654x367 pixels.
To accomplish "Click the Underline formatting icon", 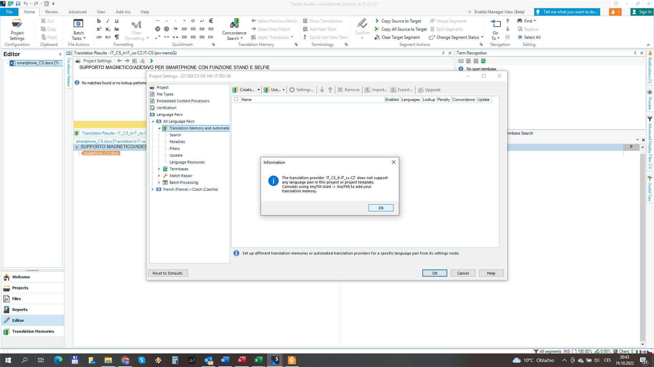I will [x=117, y=21].
